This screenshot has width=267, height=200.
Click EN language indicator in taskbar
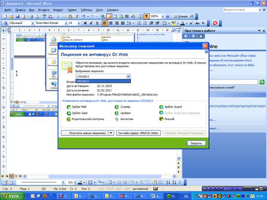186,196
